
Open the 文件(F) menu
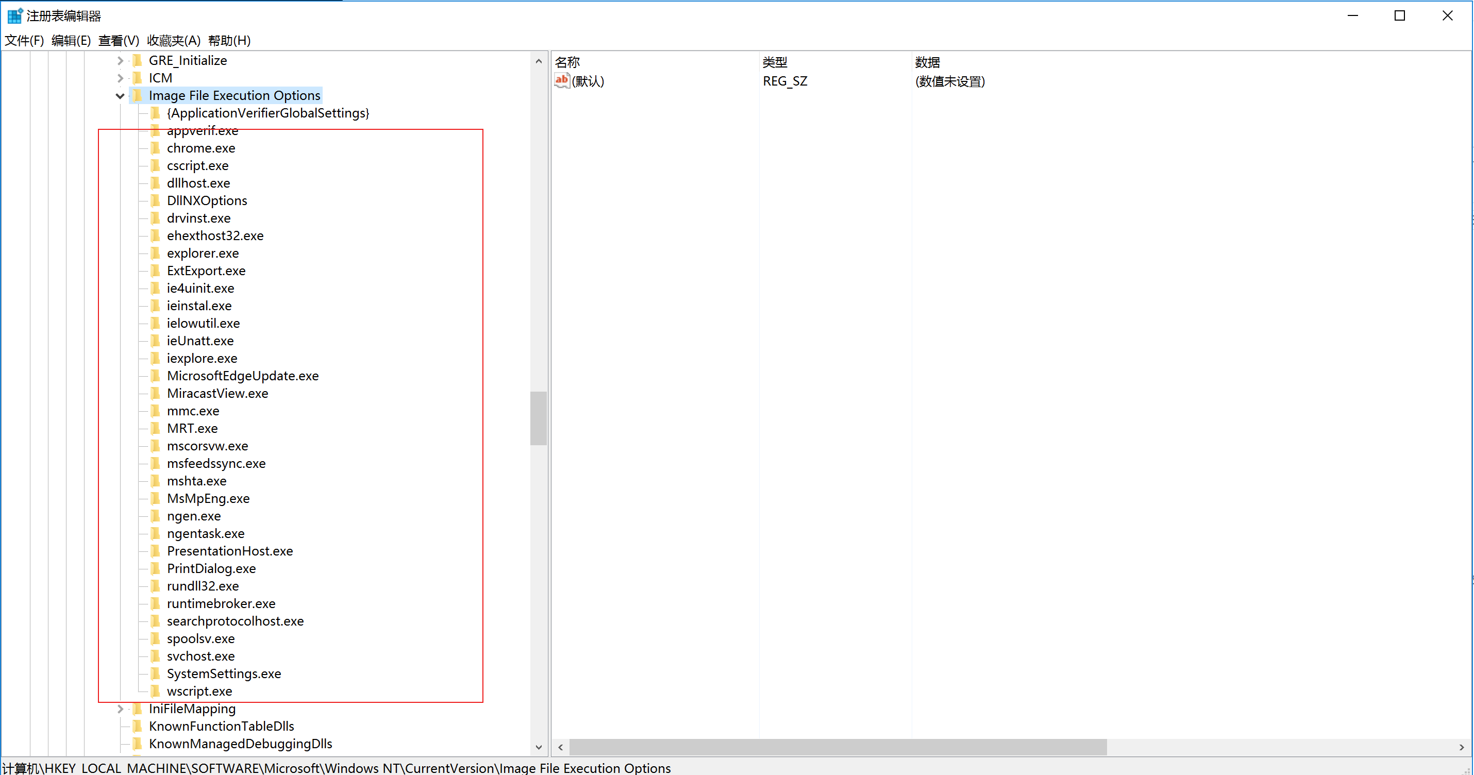pyautogui.click(x=24, y=41)
